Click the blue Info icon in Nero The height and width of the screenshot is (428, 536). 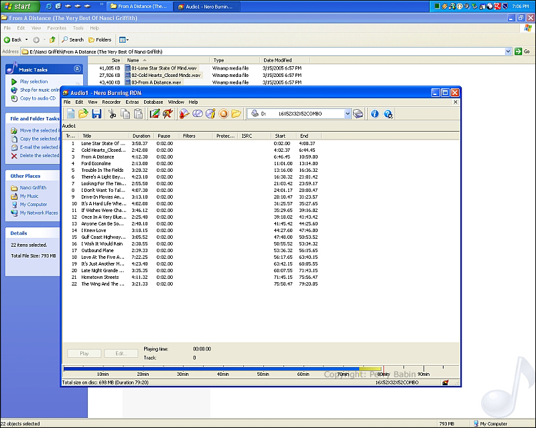pyautogui.click(x=375, y=114)
